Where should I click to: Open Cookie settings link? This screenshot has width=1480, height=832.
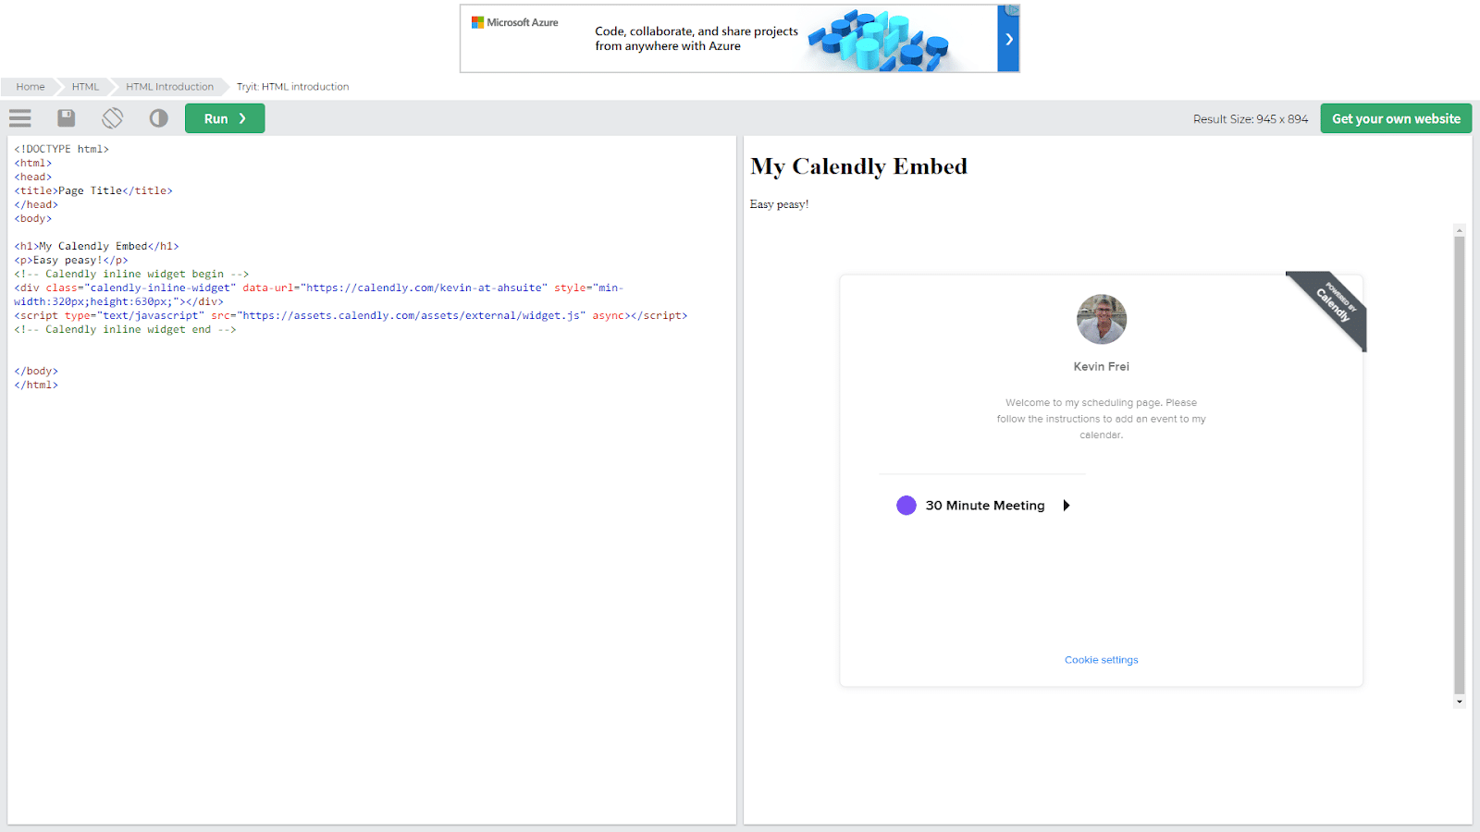(1101, 660)
